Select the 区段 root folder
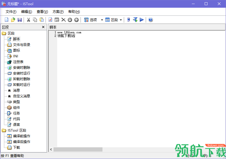This screenshot has height=159, width=226. click(x=11, y=33)
